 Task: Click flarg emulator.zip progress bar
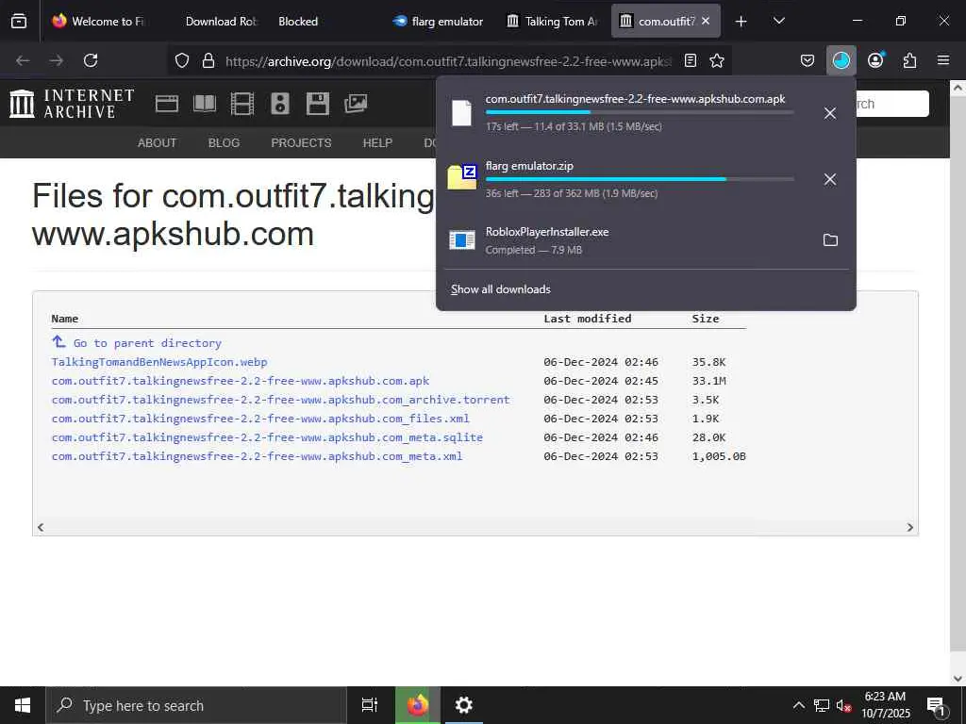[640, 179]
